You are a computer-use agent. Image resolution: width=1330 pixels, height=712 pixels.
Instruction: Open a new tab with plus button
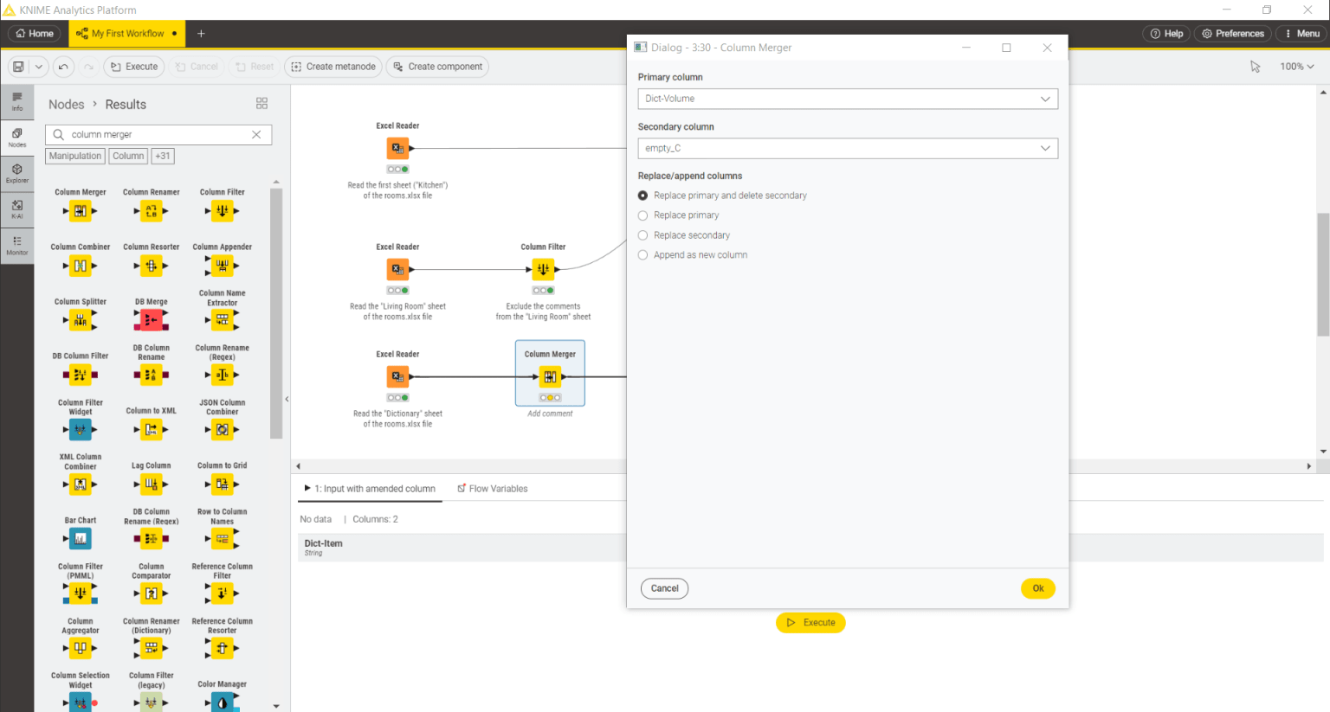[x=201, y=34]
